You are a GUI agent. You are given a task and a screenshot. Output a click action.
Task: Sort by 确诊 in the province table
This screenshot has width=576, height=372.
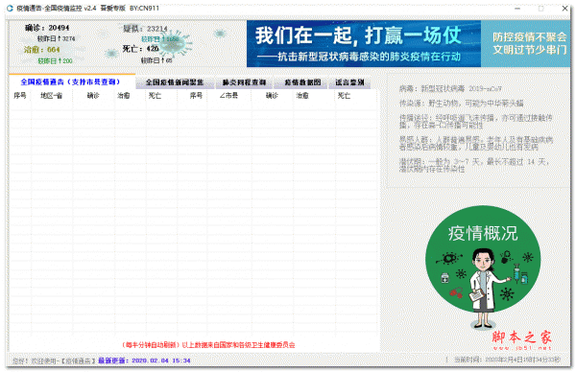[x=93, y=96]
